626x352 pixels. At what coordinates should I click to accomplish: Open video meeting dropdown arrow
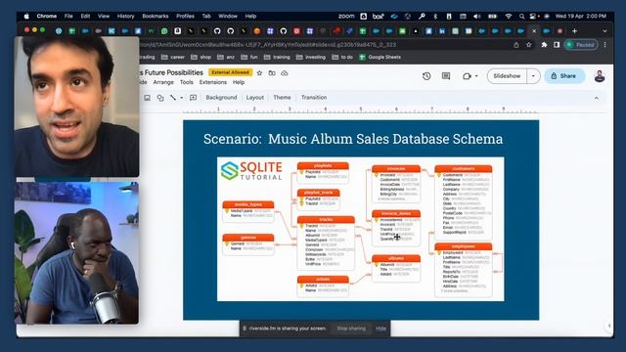tap(476, 76)
